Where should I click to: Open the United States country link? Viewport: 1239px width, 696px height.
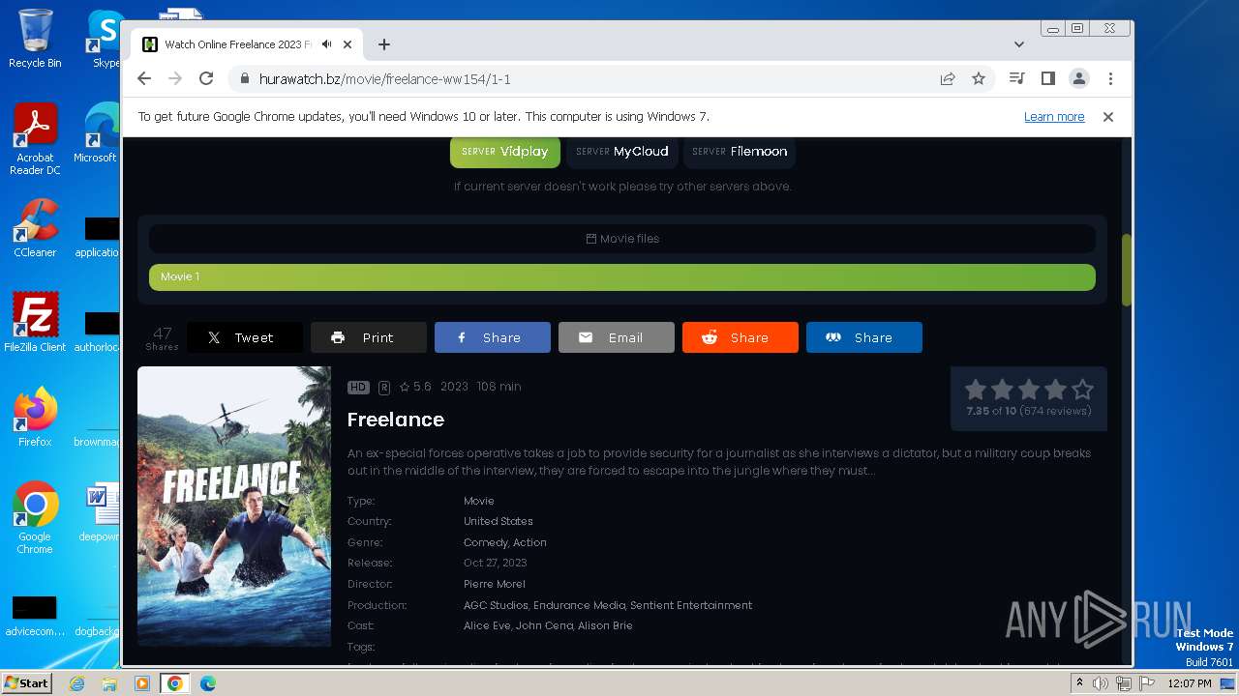click(x=499, y=522)
